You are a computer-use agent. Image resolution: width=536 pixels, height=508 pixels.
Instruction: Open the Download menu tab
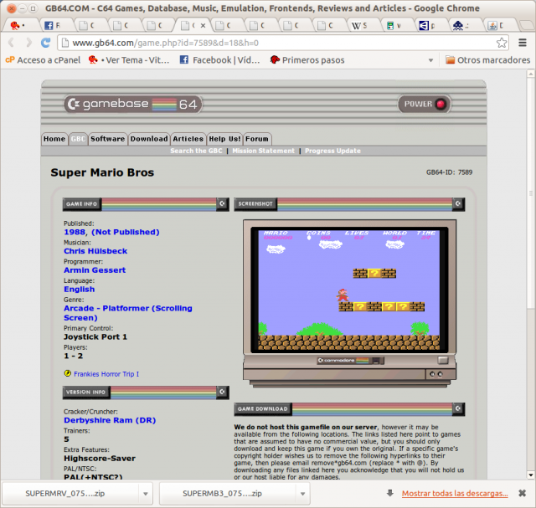tap(149, 139)
